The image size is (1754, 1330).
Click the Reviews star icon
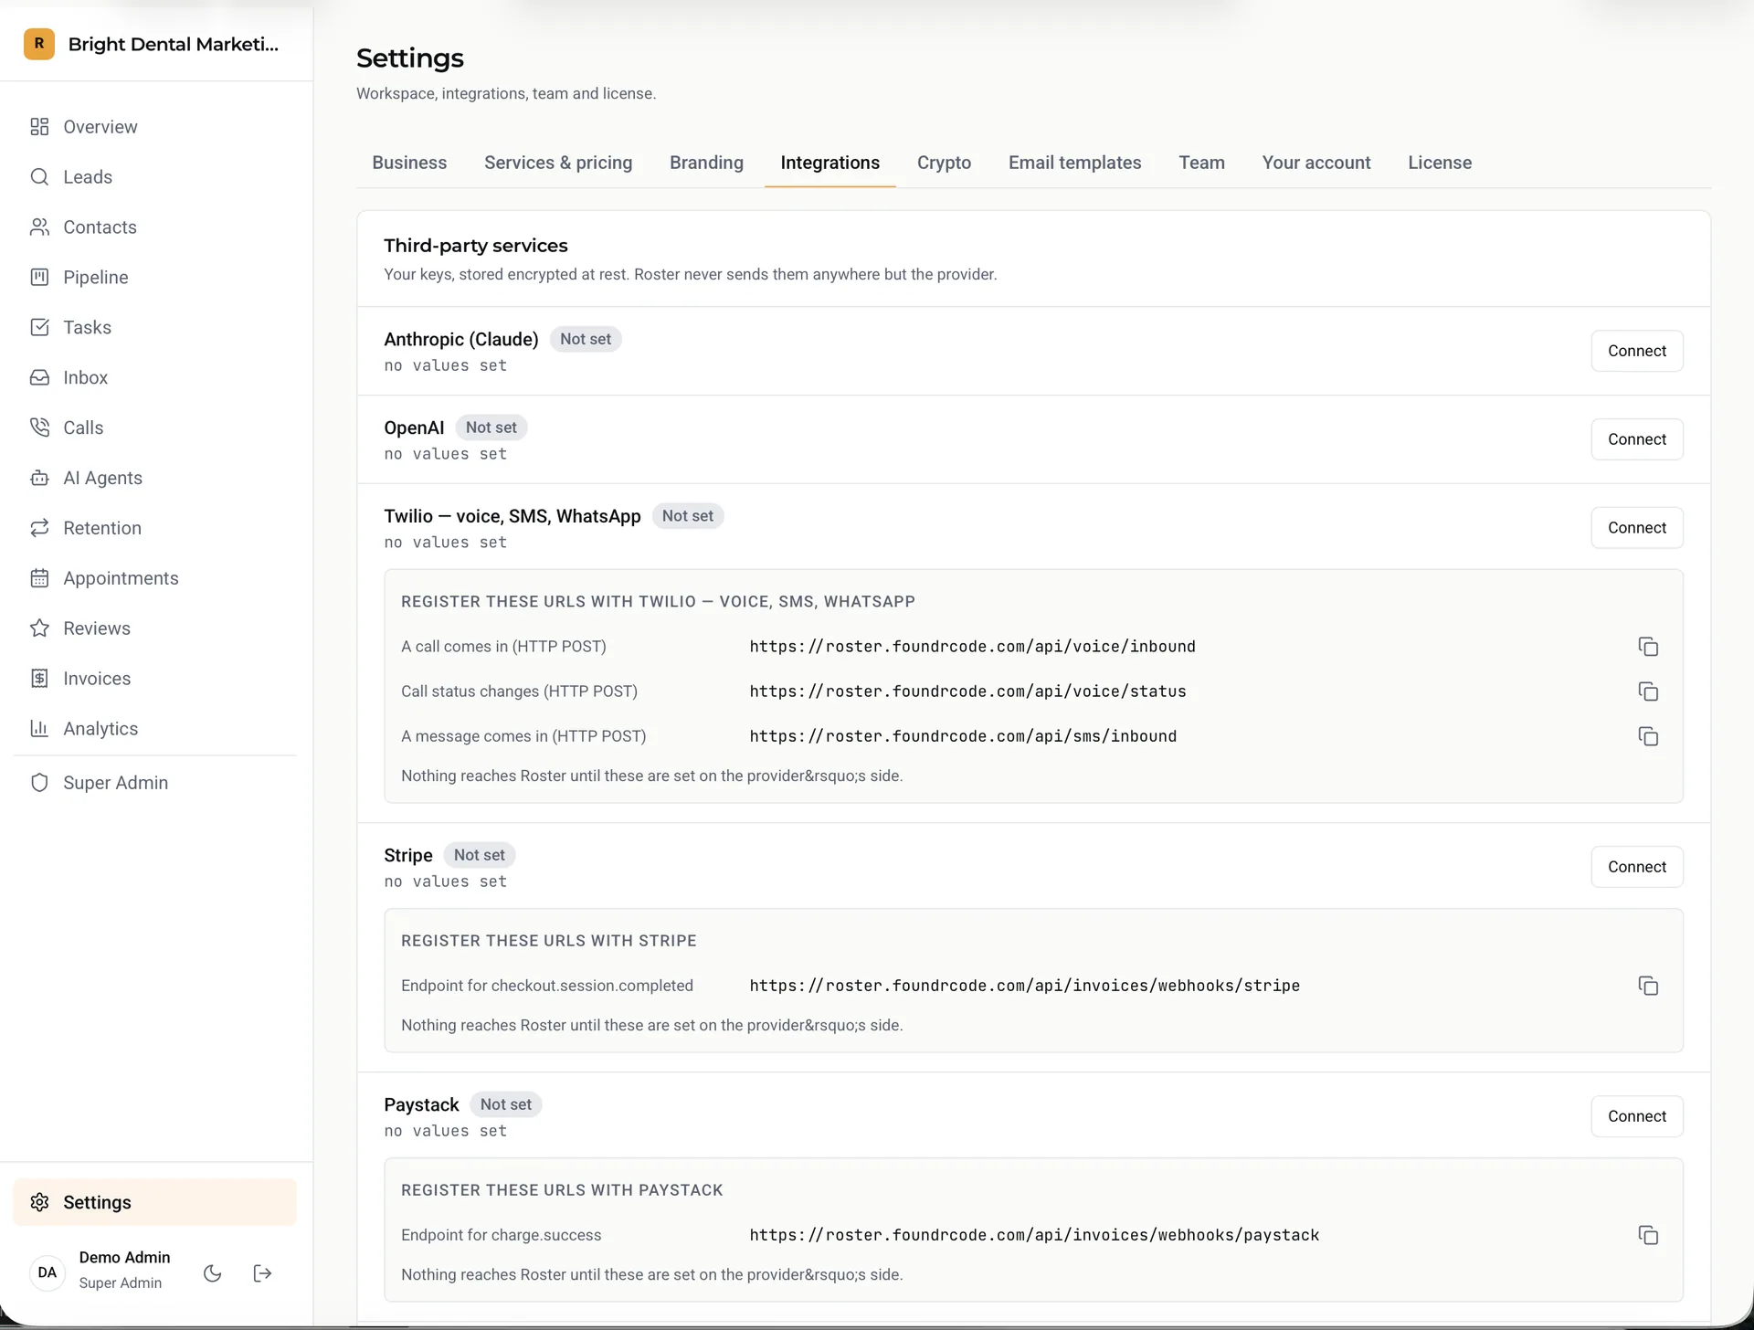click(39, 628)
